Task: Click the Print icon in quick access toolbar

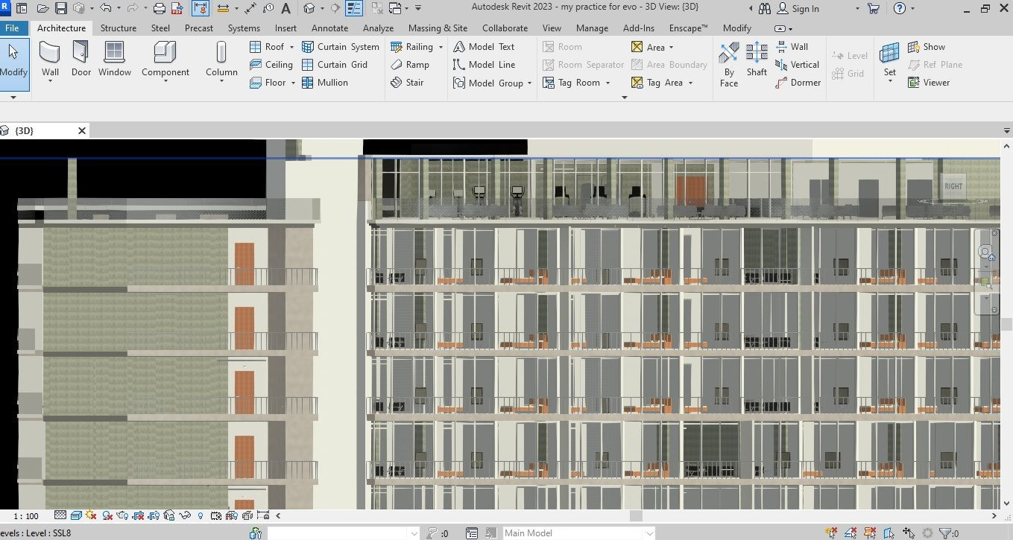Action: click(159, 9)
